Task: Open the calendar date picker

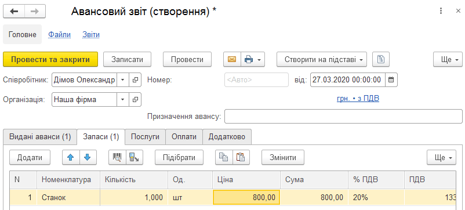Action: (391, 80)
